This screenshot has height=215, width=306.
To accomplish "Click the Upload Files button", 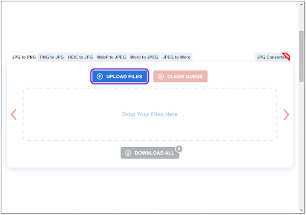I will point(120,76).
